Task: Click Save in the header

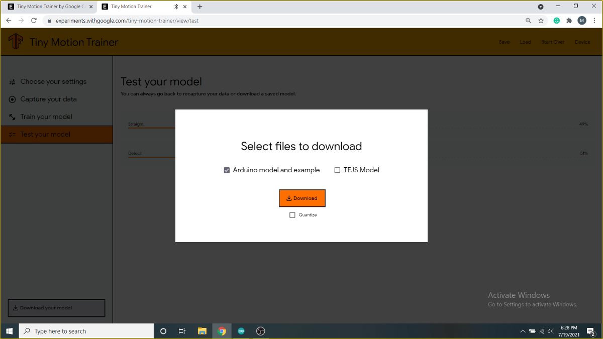Action: [504, 42]
